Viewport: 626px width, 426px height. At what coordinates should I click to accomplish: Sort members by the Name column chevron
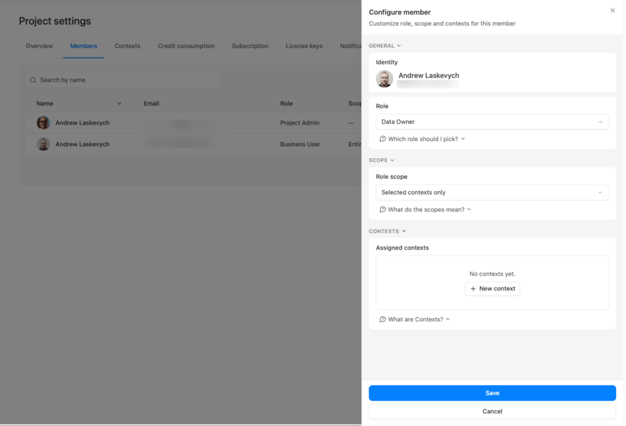[x=119, y=103]
